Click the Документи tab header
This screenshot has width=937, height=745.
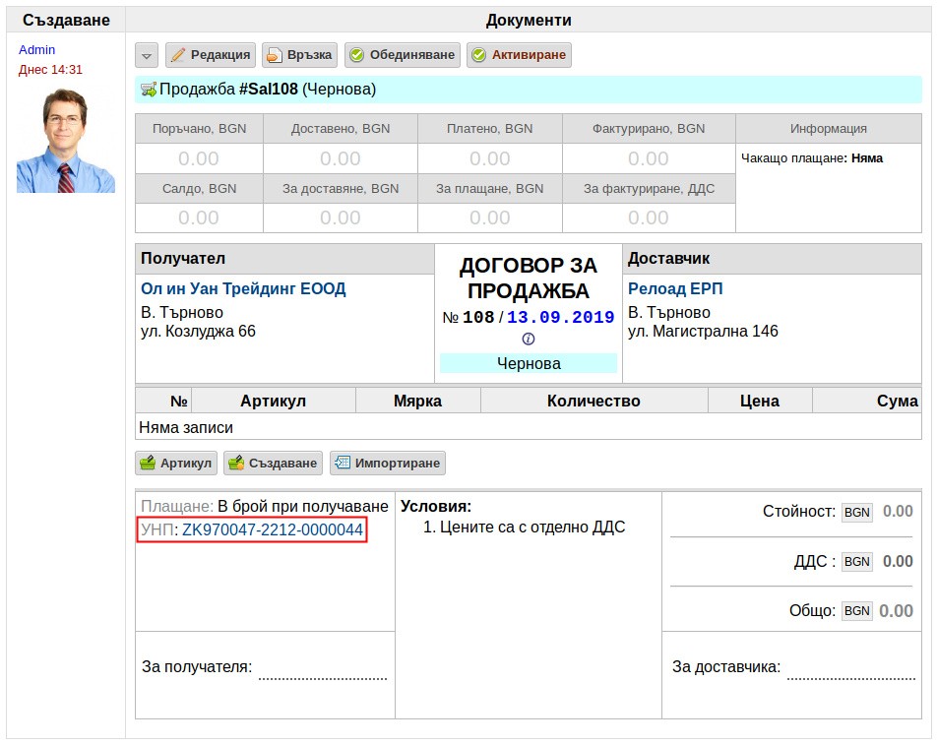(529, 21)
